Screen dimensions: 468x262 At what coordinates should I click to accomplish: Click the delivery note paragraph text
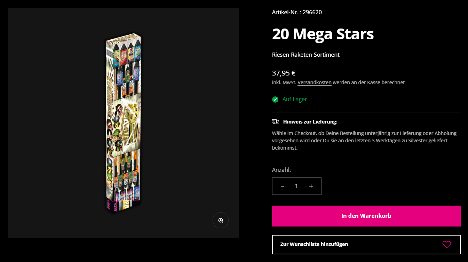pos(364,141)
